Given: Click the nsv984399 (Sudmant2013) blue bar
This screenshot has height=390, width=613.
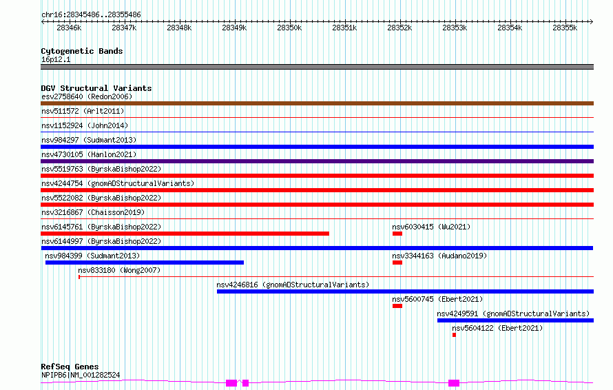Looking at the screenshot, I should (145, 263).
